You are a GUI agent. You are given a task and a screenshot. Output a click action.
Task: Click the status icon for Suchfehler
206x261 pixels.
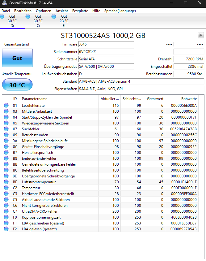coord(6,129)
